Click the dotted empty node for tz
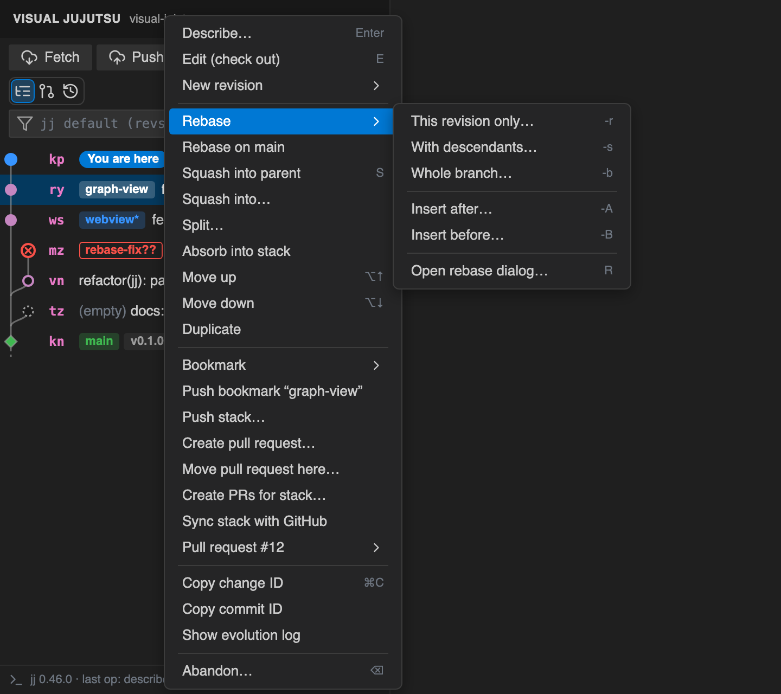The height and width of the screenshot is (694, 781). pos(28,311)
